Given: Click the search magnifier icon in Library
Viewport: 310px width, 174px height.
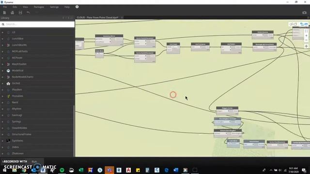Looking at the screenshot, I should click(3, 24).
